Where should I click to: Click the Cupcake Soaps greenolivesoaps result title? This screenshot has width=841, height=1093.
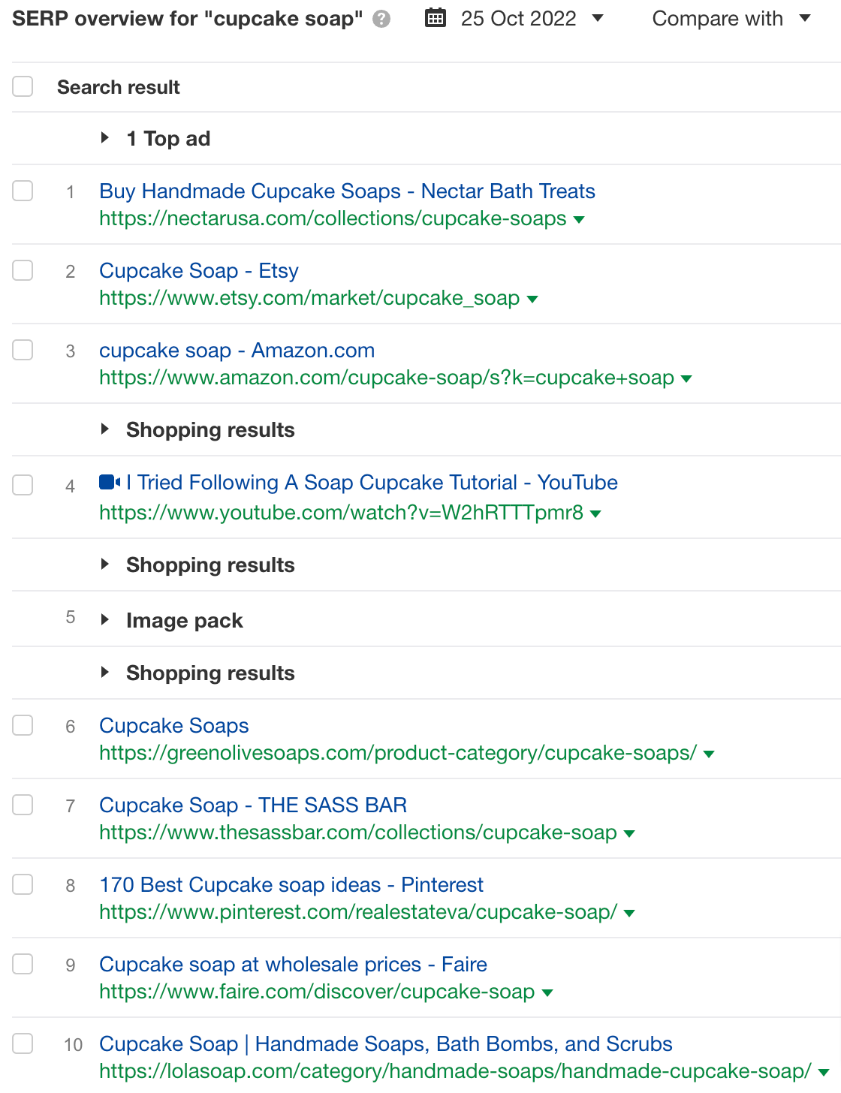pyautogui.click(x=173, y=725)
